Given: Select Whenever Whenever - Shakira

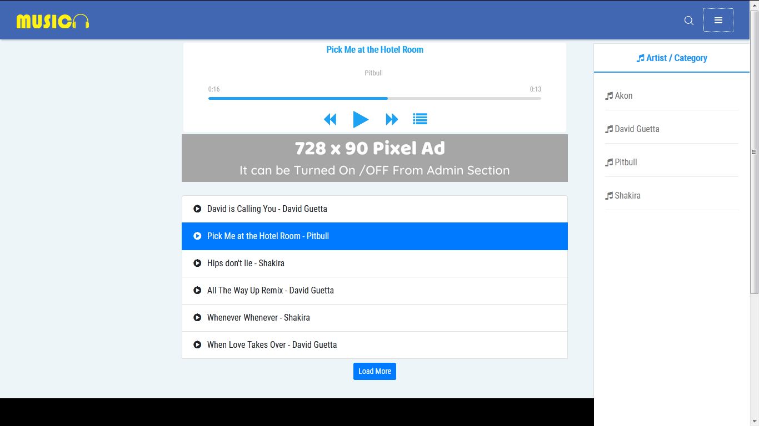Looking at the screenshot, I should tap(374, 318).
